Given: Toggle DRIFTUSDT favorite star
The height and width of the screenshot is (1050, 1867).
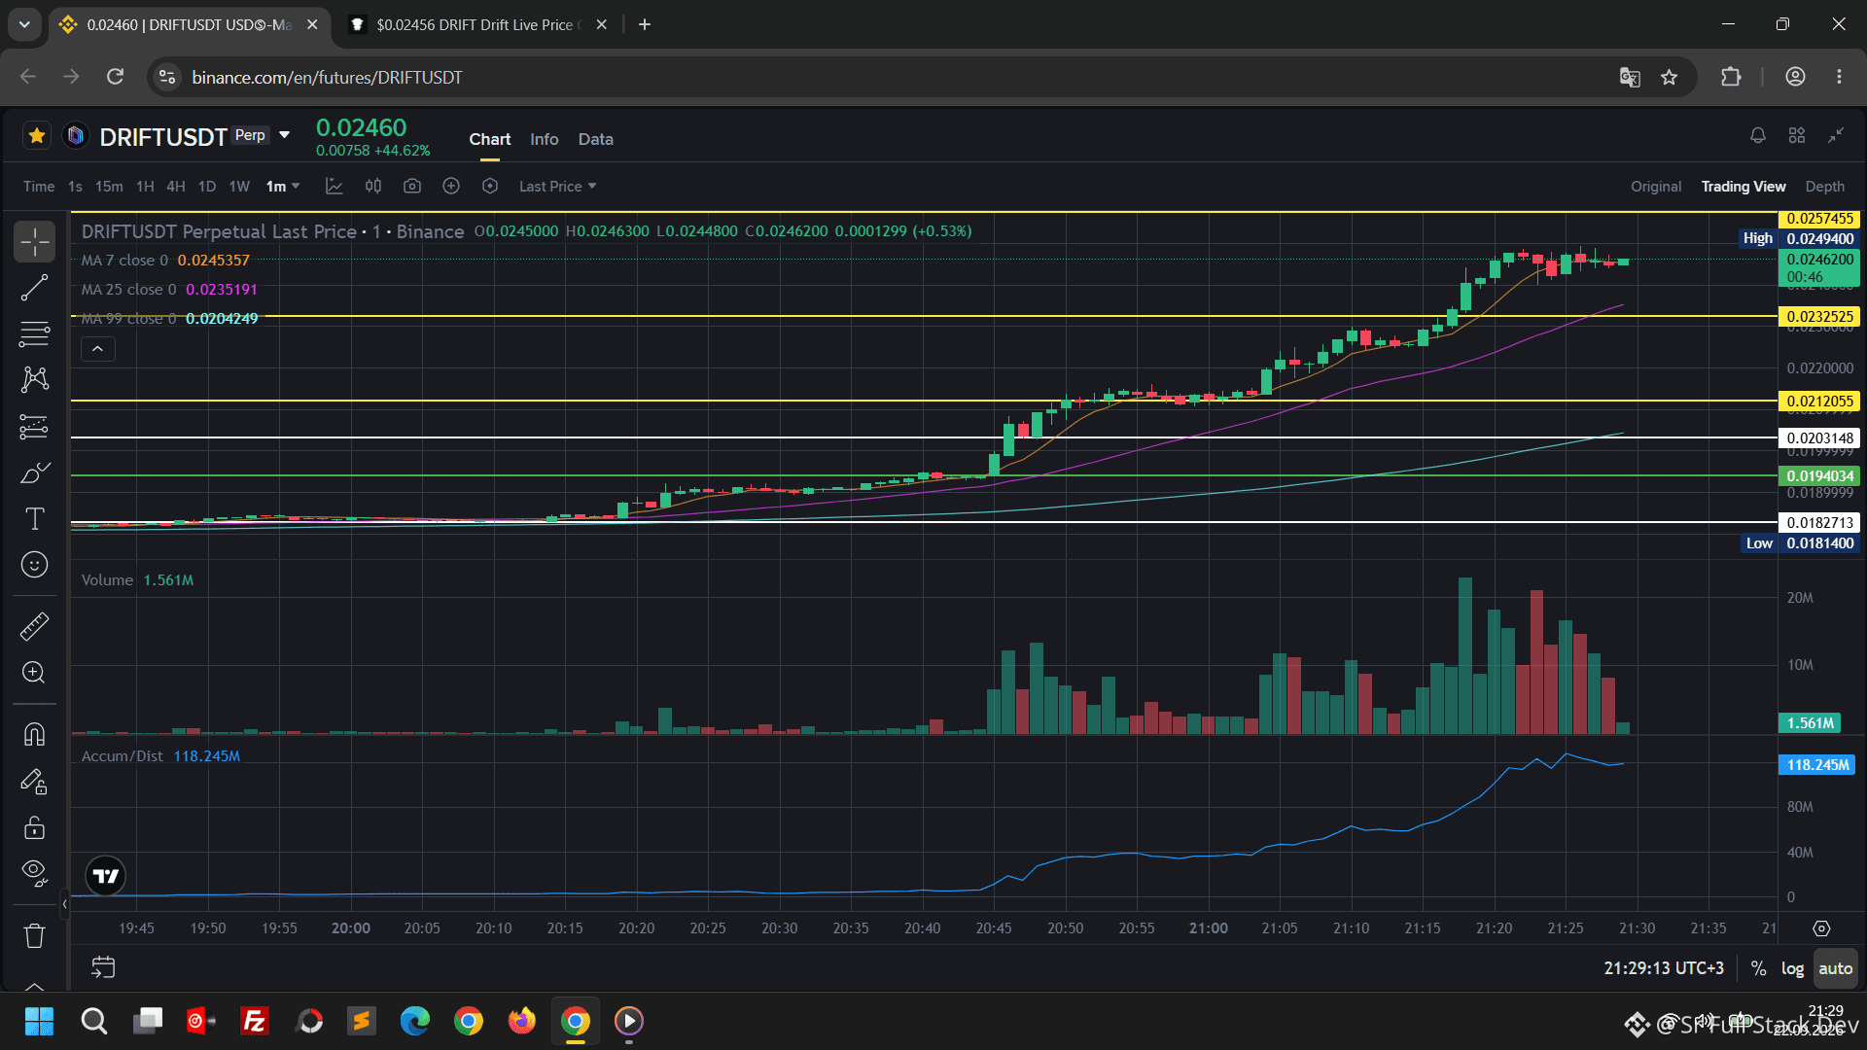Looking at the screenshot, I should point(37,136).
